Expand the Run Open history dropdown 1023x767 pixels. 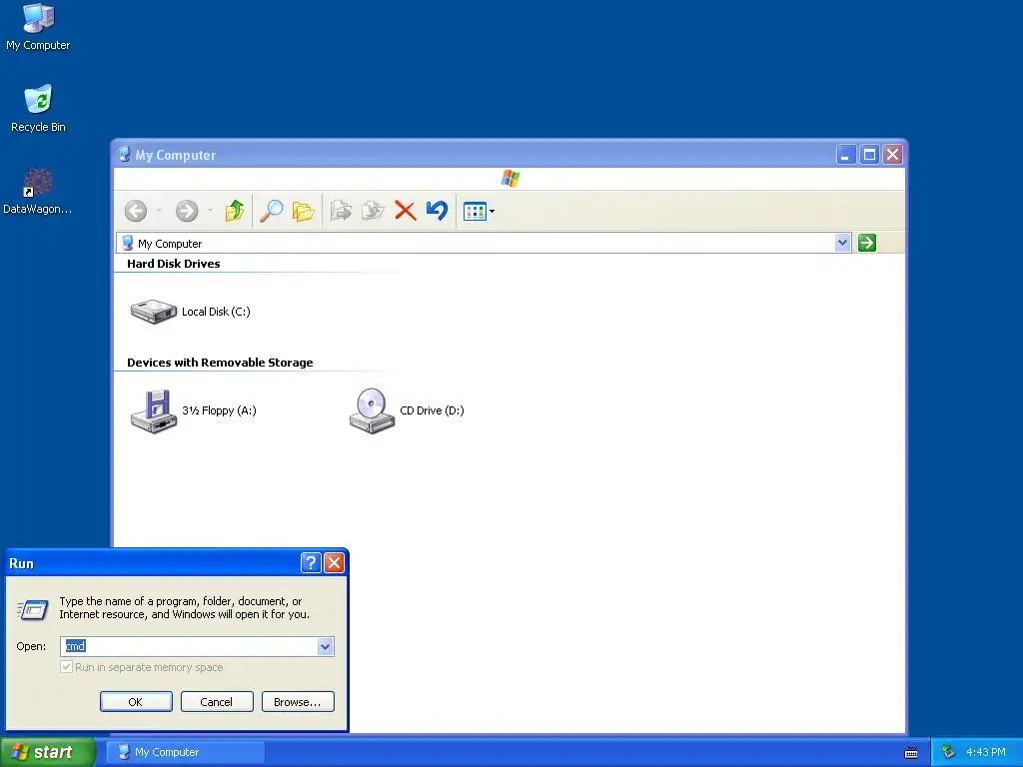(326, 646)
